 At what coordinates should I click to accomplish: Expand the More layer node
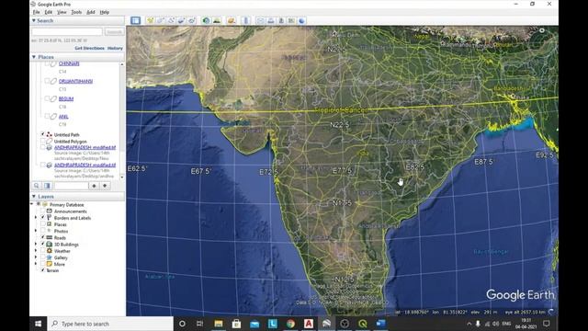[x=37, y=264]
